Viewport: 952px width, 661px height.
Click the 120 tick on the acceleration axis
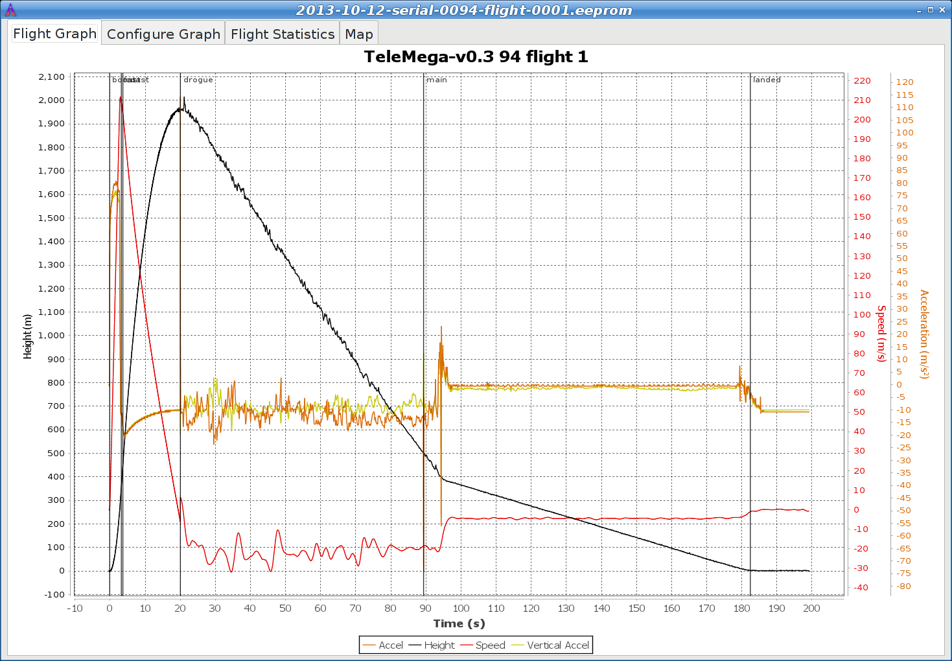pyautogui.click(x=905, y=82)
